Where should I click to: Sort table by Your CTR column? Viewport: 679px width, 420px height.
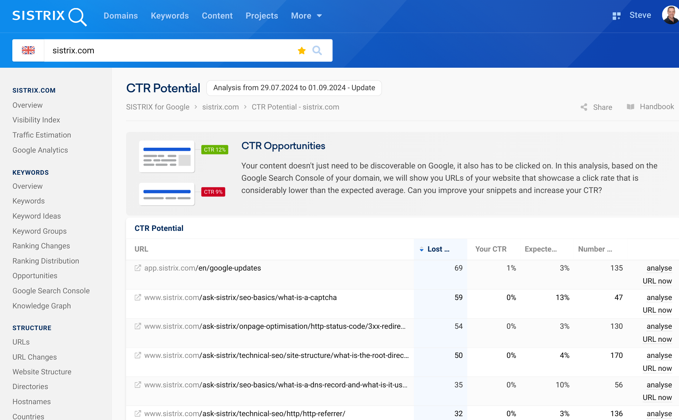tap(491, 249)
